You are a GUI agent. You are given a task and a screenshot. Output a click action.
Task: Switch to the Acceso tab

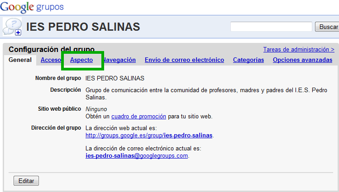(x=51, y=60)
